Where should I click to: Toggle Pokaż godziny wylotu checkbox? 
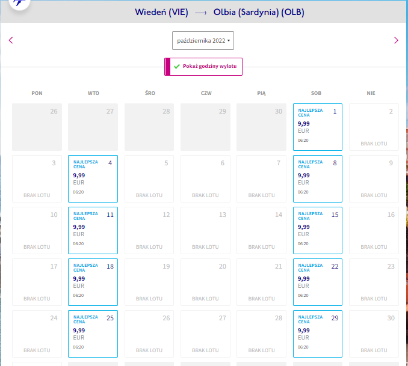203,67
